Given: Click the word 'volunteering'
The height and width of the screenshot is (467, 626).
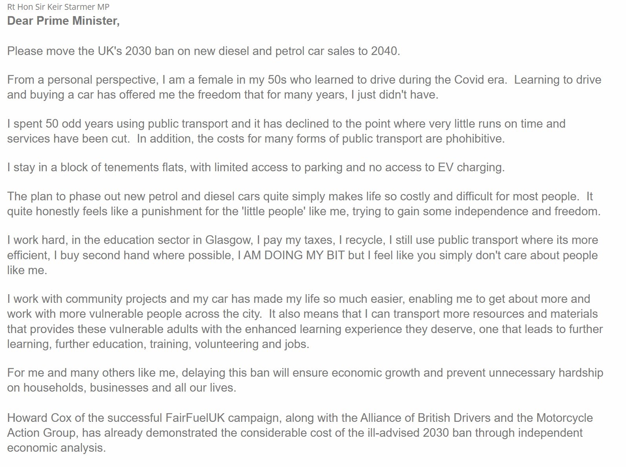Looking at the screenshot, I should (x=227, y=344).
